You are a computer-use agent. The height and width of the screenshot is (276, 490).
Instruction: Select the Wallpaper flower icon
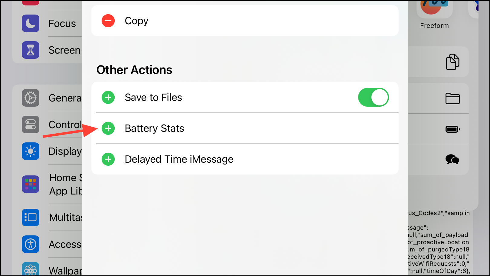pos(30,269)
